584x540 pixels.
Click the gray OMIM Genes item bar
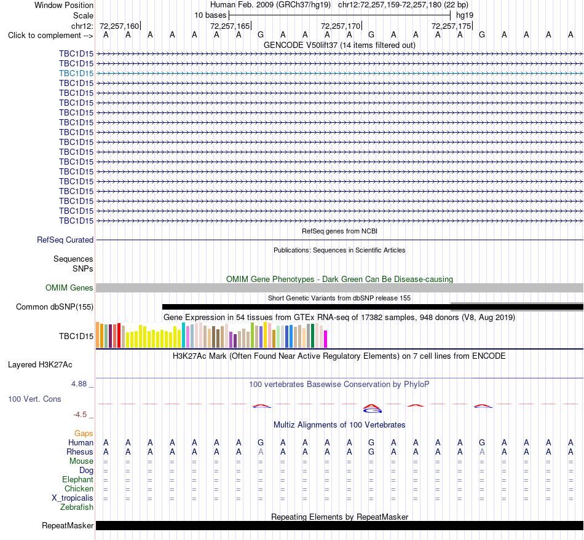[x=339, y=288]
